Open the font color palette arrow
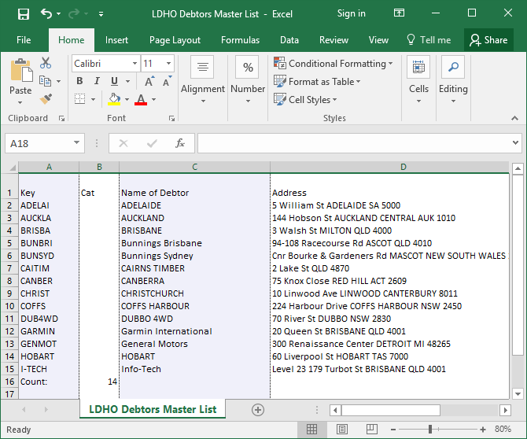This screenshot has height=439, width=527. click(x=153, y=99)
